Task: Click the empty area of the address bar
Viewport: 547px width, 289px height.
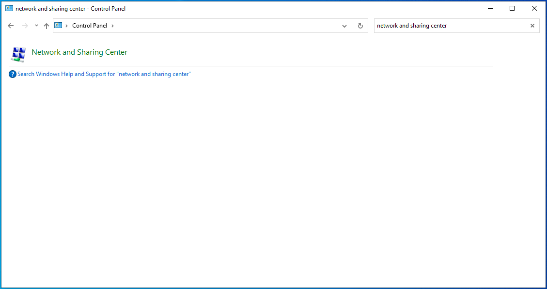Action: point(218,25)
